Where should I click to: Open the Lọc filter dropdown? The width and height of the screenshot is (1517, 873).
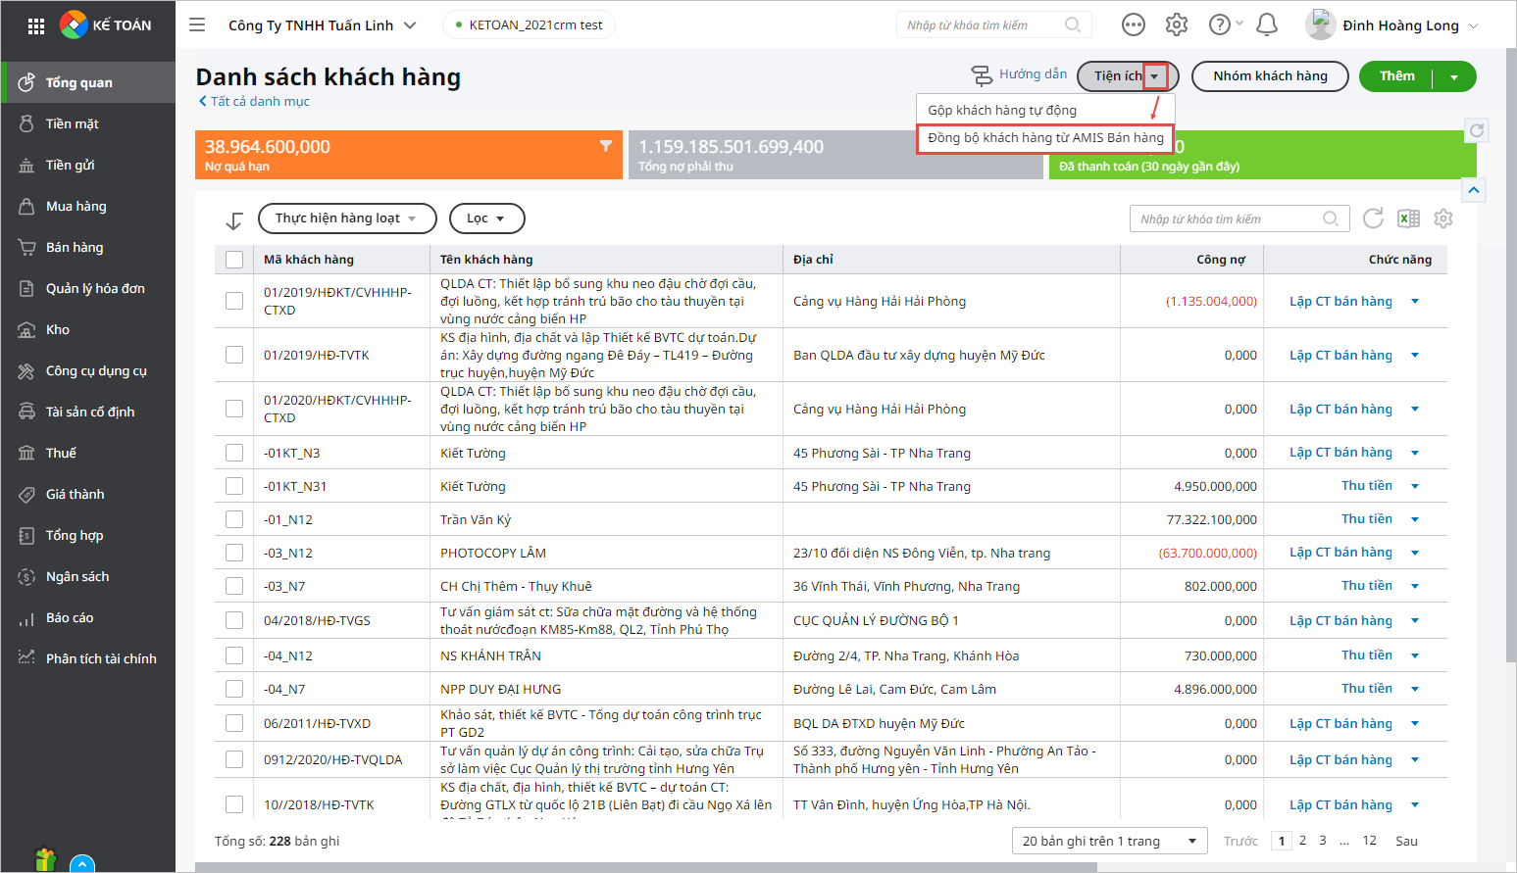pyautogui.click(x=486, y=218)
